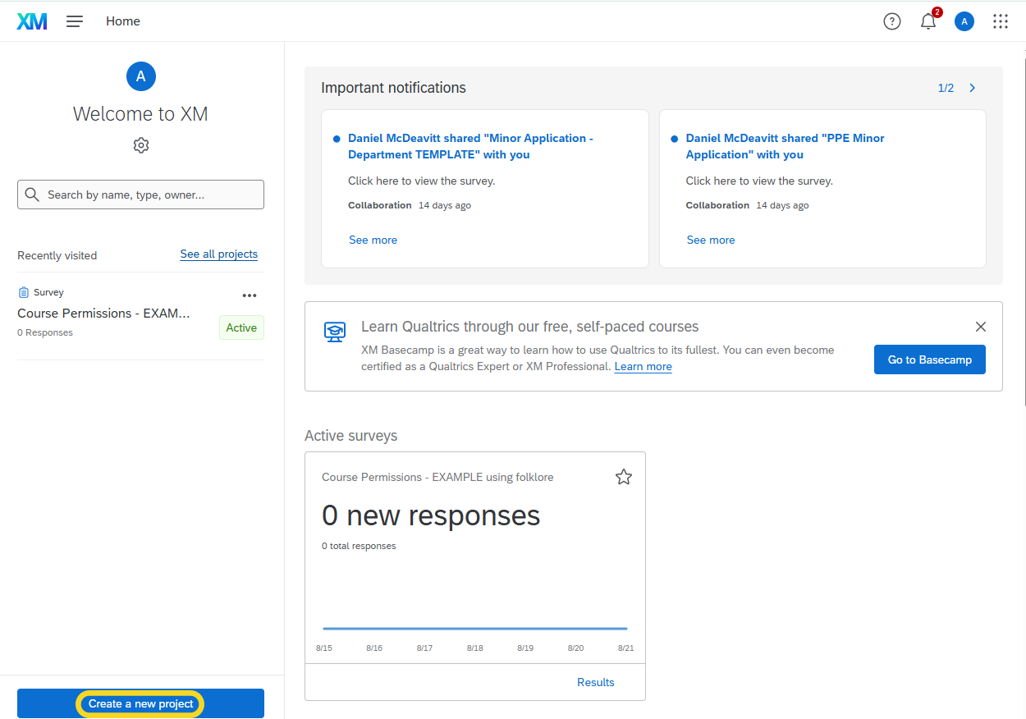Open the notifications bell

point(928,22)
